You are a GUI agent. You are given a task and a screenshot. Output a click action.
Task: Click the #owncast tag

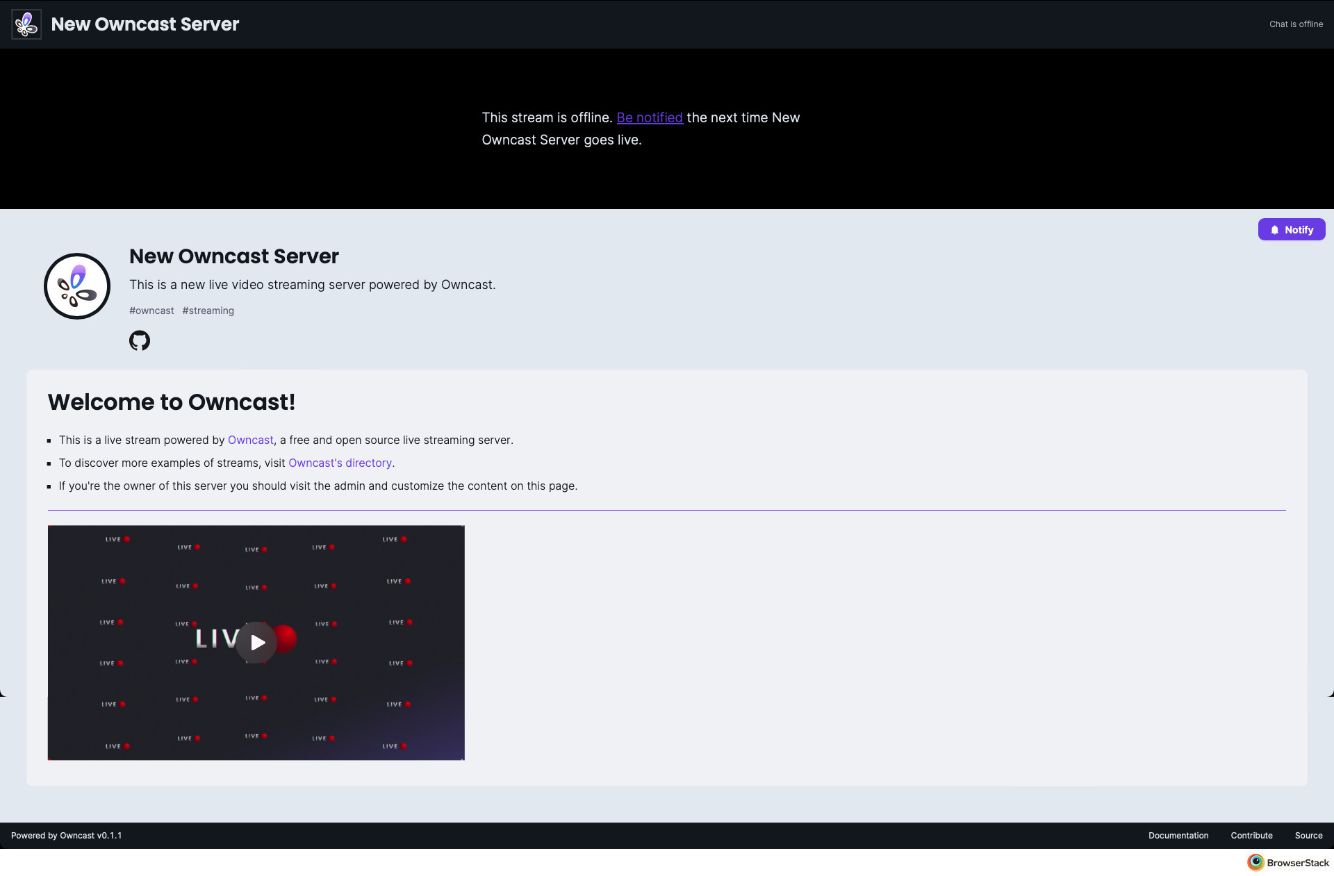(151, 311)
